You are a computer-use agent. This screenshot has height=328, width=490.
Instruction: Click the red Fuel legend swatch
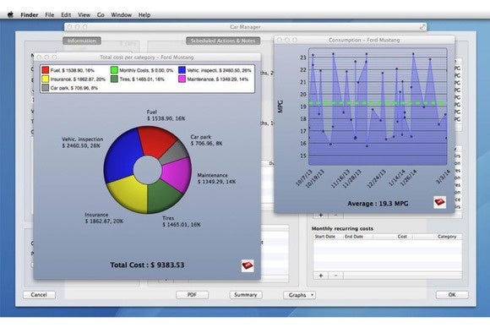46,70
